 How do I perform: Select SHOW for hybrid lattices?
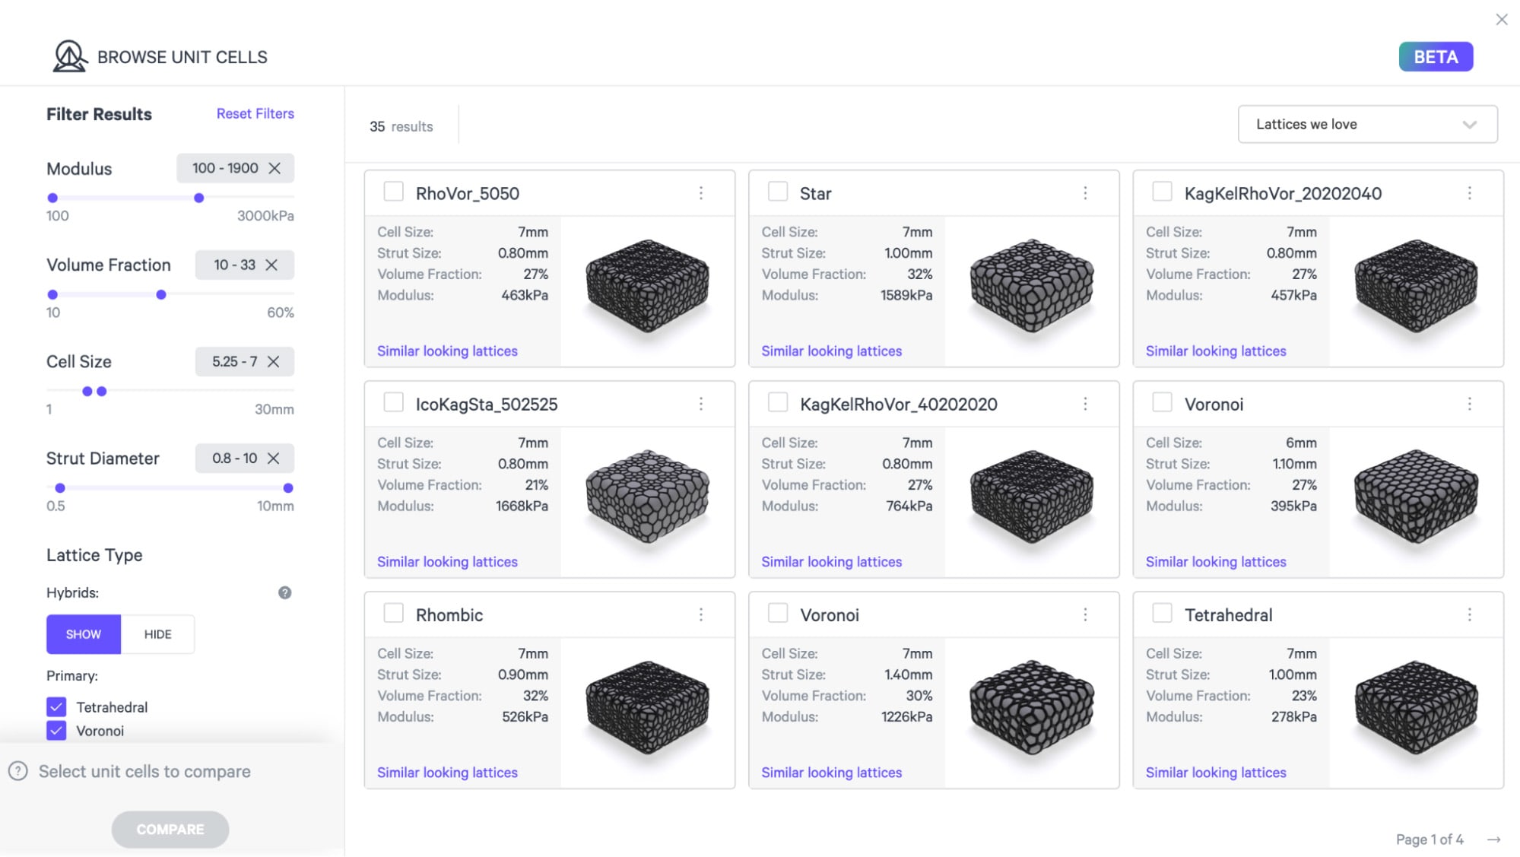[x=84, y=634]
